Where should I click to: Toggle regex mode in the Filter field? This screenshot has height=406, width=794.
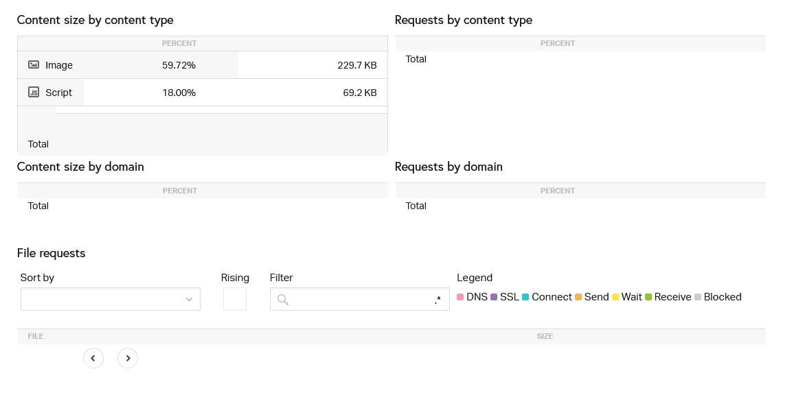(x=438, y=300)
